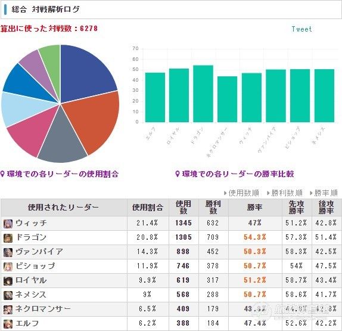Click the ウィッチ leader portrait icon
The width and height of the screenshot is (342, 331).
(x=8, y=224)
